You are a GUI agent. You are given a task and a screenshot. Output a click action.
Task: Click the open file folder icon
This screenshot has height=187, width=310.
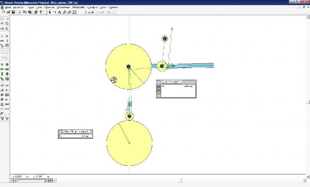point(8,12)
